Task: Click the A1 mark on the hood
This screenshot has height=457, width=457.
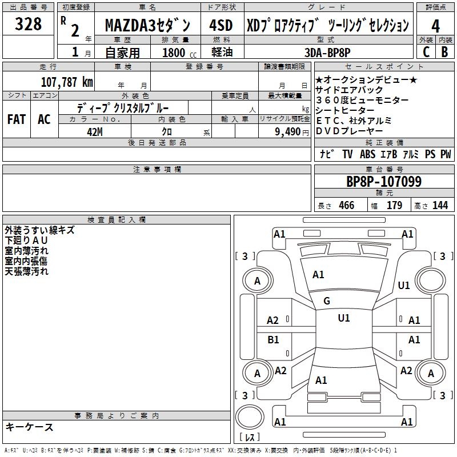Action: coord(318,275)
